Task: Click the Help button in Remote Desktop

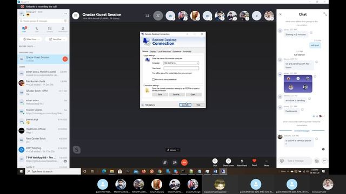Action: click(198, 105)
